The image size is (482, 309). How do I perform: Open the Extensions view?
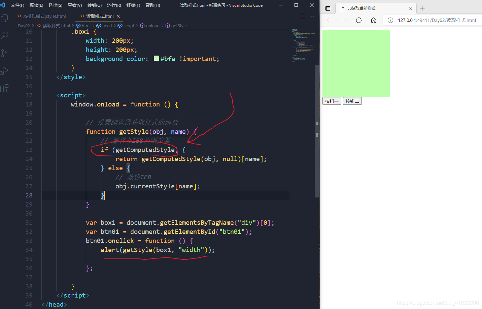4,89
